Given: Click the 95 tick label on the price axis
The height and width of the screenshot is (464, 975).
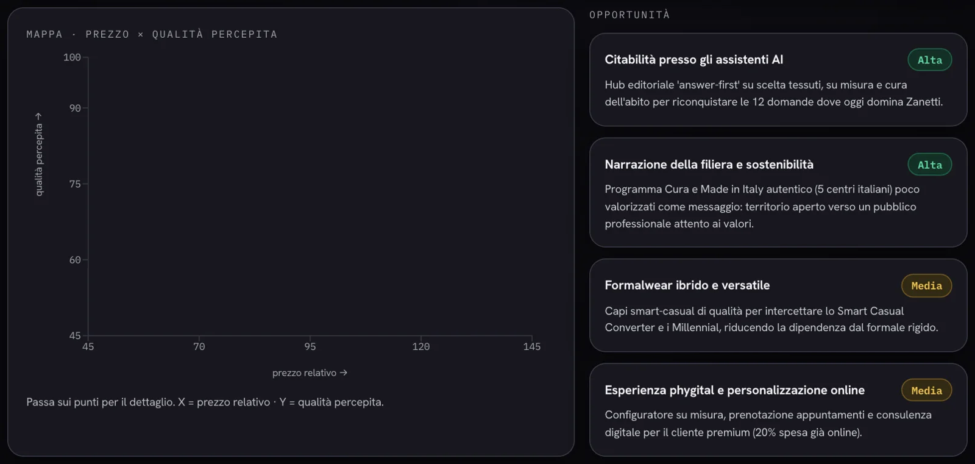Looking at the screenshot, I should 310,346.
